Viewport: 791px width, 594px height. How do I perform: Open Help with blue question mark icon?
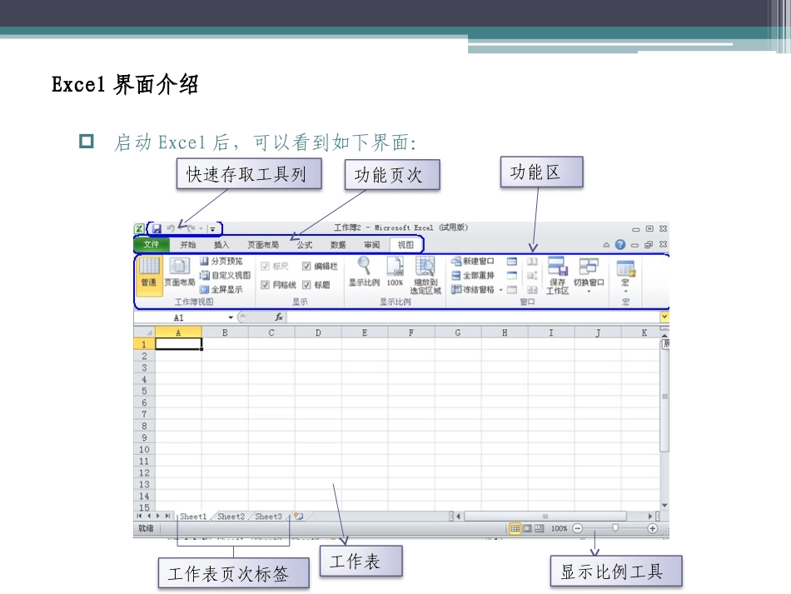(620, 245)
